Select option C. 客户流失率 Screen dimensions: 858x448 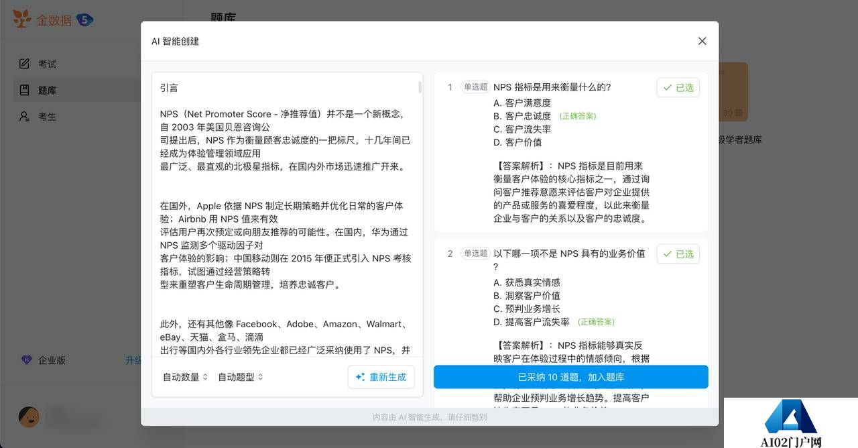pyautogui.click(x=522, y=129)
